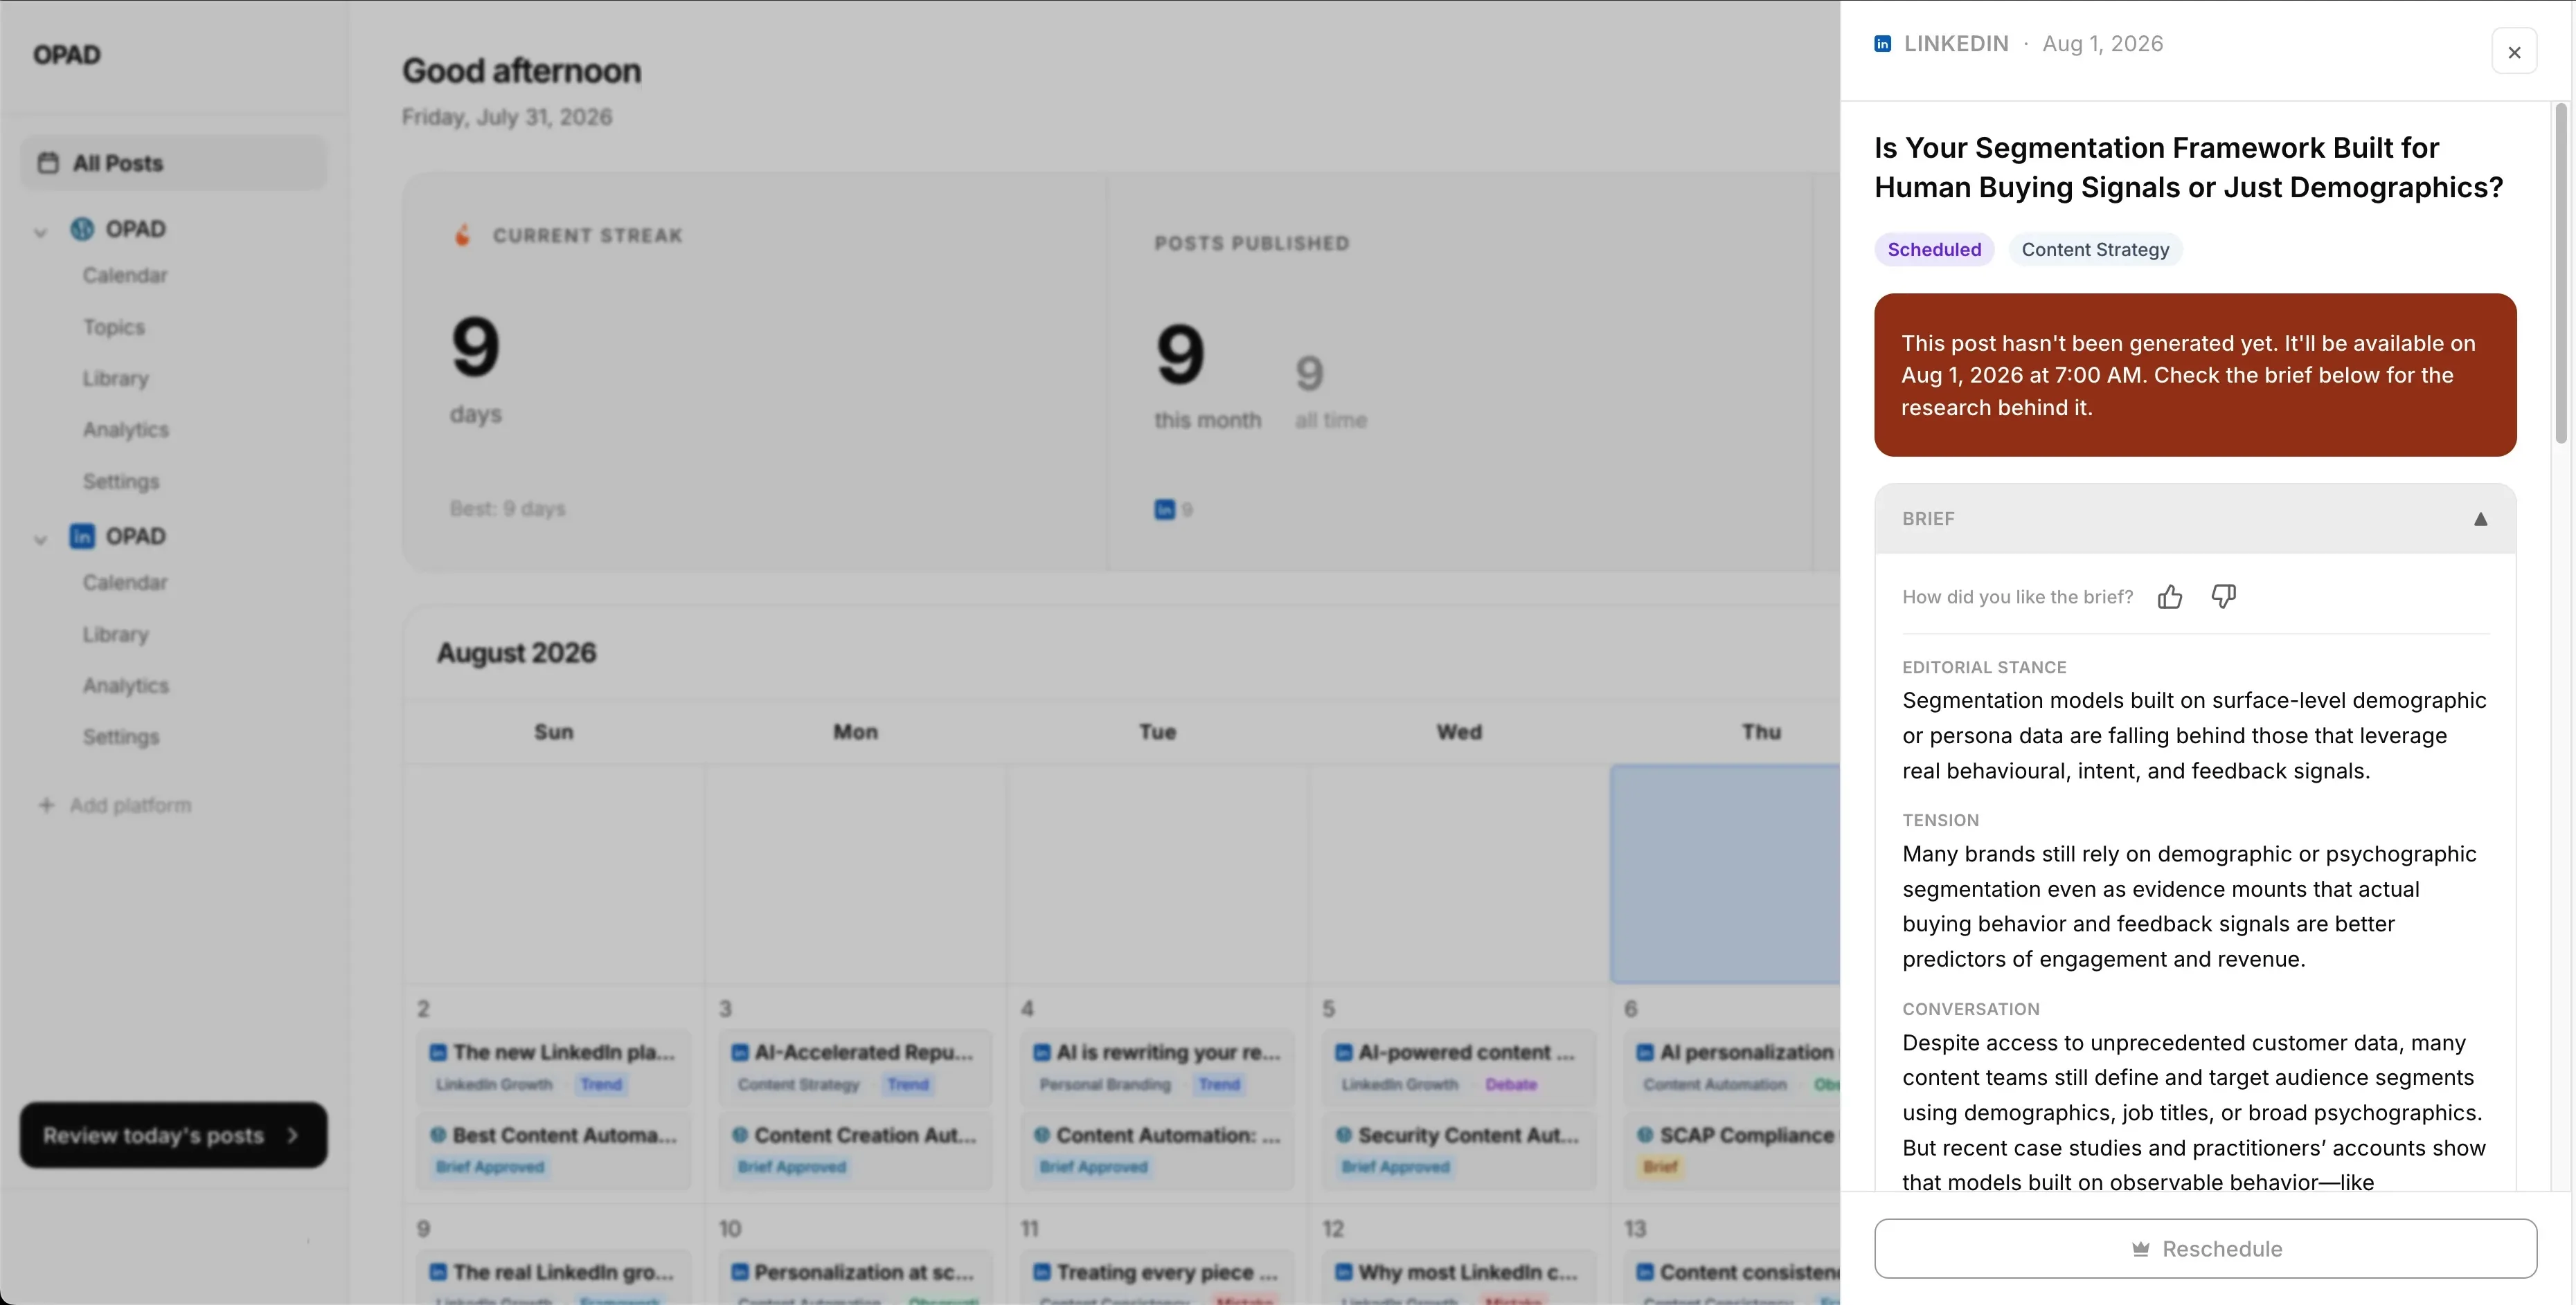The height and width of the screenshot is (1305, 2576).
Task: Open post 'SCAP Compliance'
Action: click(1733, 1151)
